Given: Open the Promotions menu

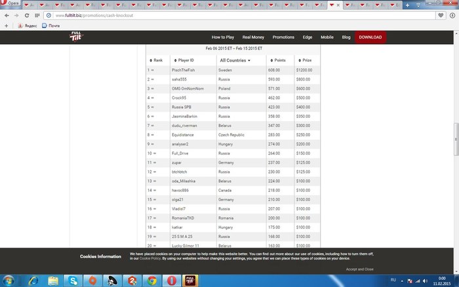Looking at the screenshot, I should (x=283, y=37).
